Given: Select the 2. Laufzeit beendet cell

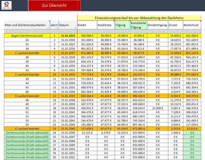Looking at the screenshot, I should (27, 75).
